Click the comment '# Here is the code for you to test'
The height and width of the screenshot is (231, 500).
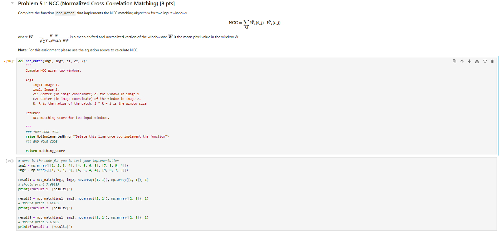click(68, 161)
